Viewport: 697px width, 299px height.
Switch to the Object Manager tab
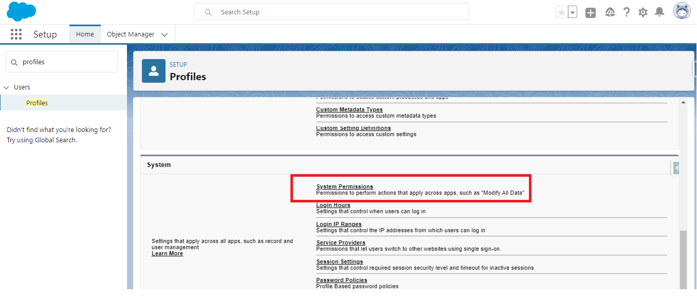(x=131, y=34)
